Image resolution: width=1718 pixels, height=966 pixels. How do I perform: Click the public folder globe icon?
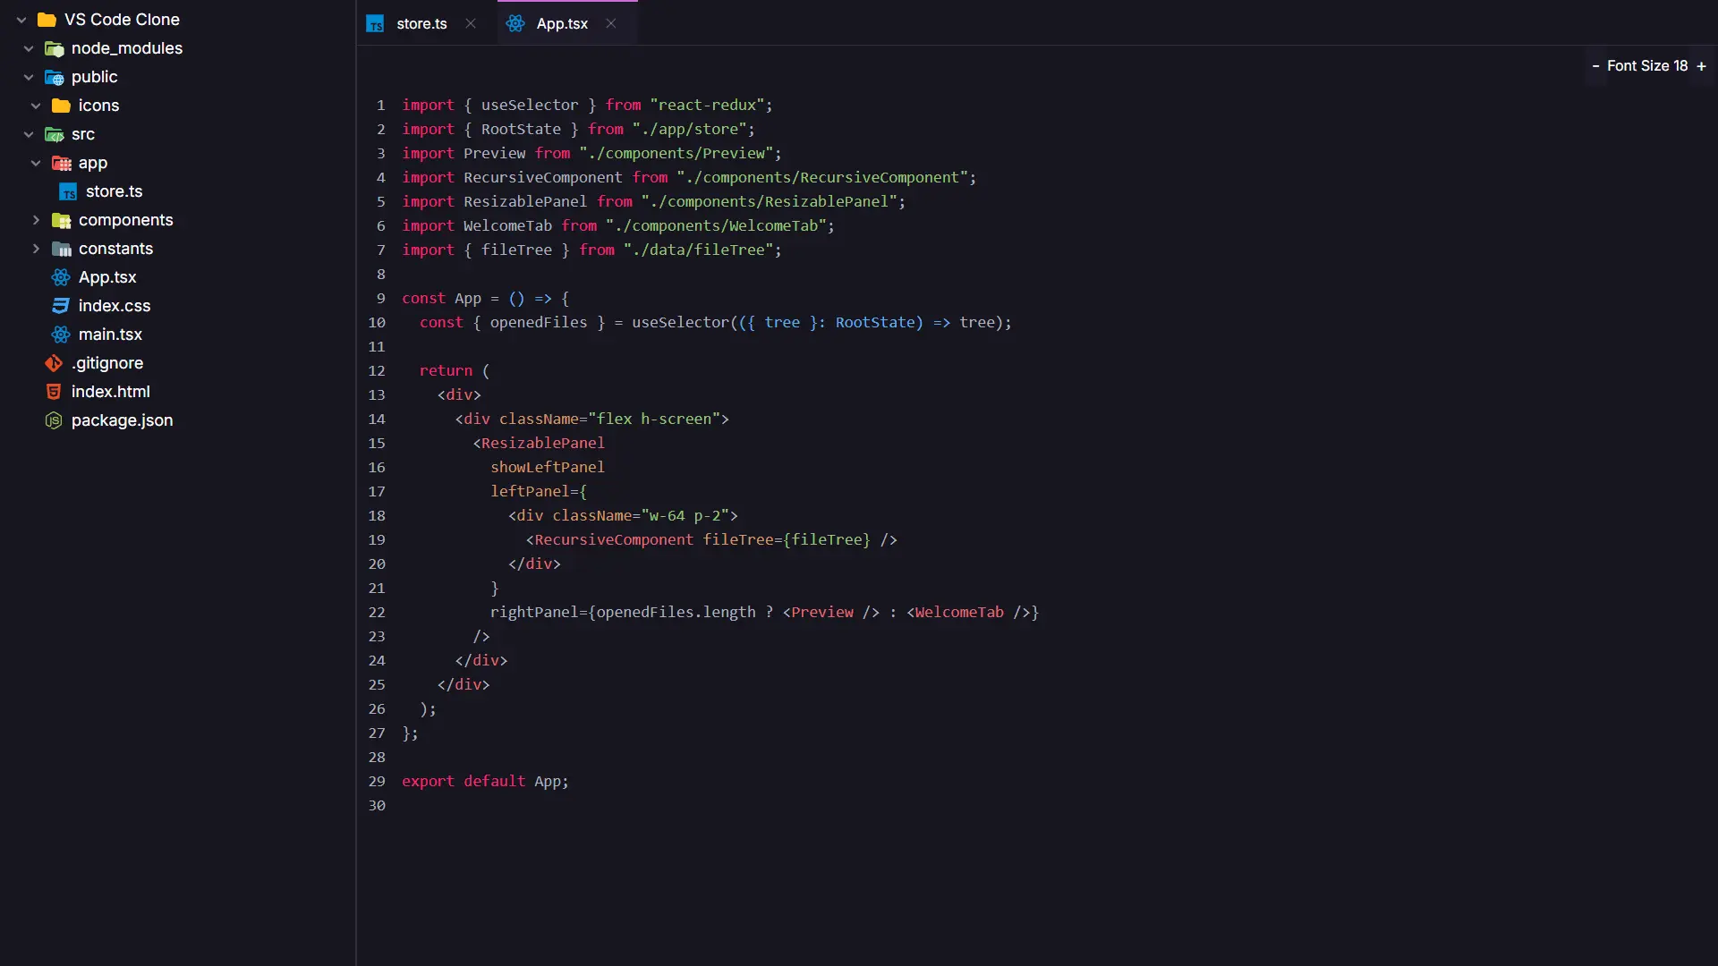[54, 77]
